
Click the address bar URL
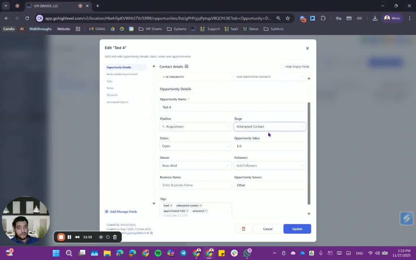click(158, 18)
